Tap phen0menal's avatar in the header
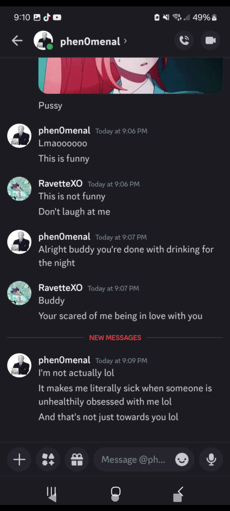230x511 pixels. pyautogui.click(x=43, y=41)
